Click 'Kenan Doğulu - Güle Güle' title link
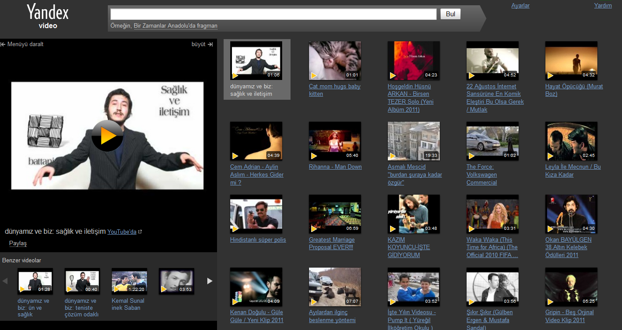Image resolution: width=622 pixels, height=330 pixels. click(257, 316)
